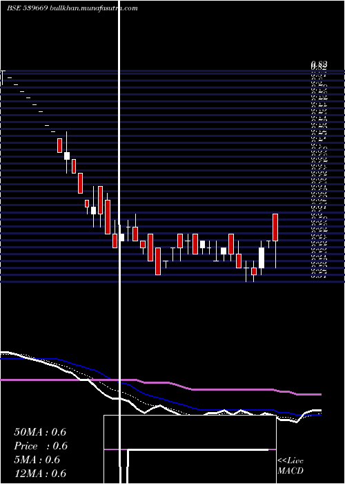This screenshot has height=484, width=345.
Task: Click the 'Price : 0.6' label
Action: click(40, 446)
